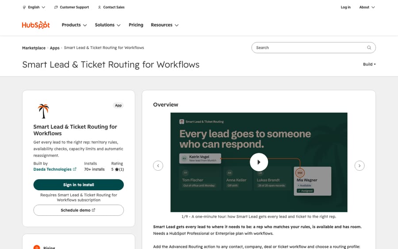
Task: Click the '70+ installs' text
Action: [95, 169]
